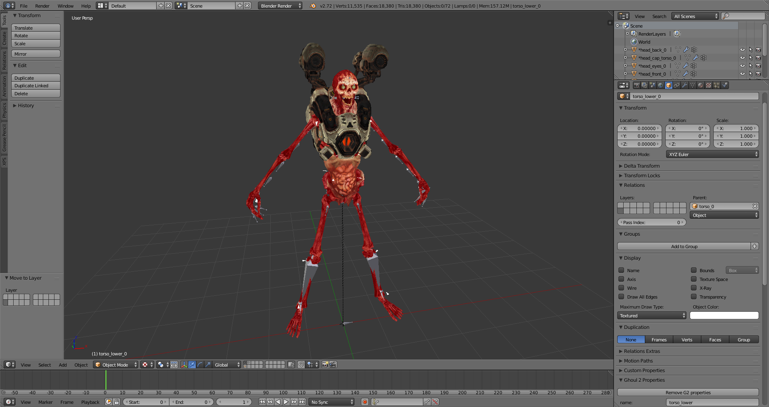Click the record auto-keyframe red dot button
This screenshot has height=407, width=769.
364,402
